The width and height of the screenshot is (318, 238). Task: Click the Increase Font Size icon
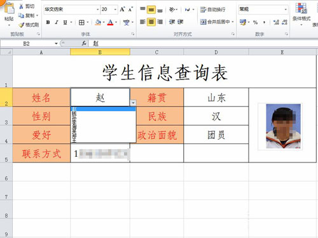122,10
